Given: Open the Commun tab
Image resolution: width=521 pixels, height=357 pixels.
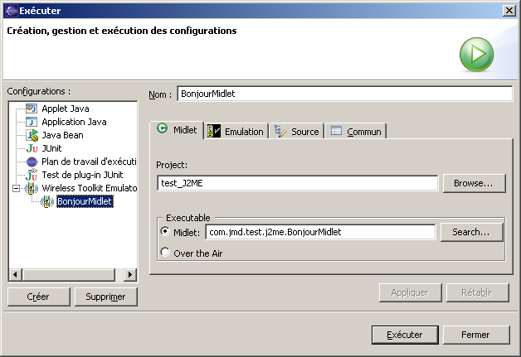Looking at the screenshot, I should click(356, 131).
